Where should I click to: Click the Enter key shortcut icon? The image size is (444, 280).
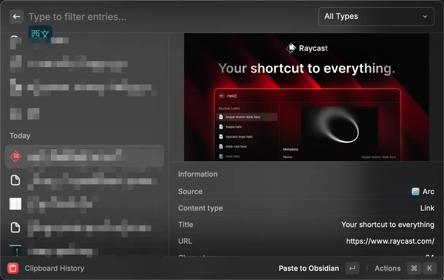pos(352,268)
